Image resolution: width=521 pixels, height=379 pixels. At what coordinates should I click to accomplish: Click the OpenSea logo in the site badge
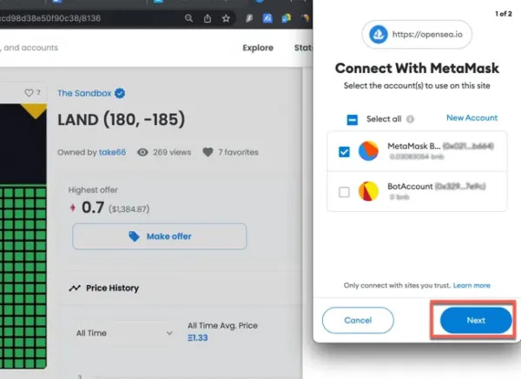point(378,34)
